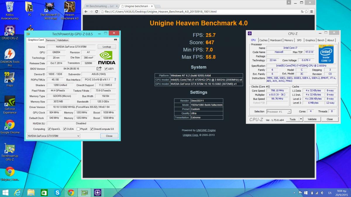Screen dimensions: 351x197
Task: Open Skype from the taskbar
Action: [57, 192]
